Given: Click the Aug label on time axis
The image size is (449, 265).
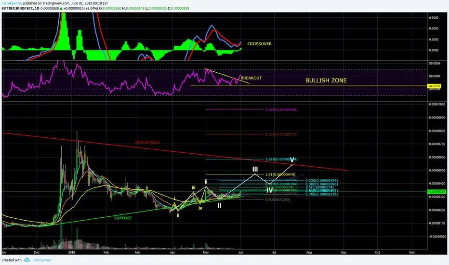Looking at the screenshot, I should [309, 252].
